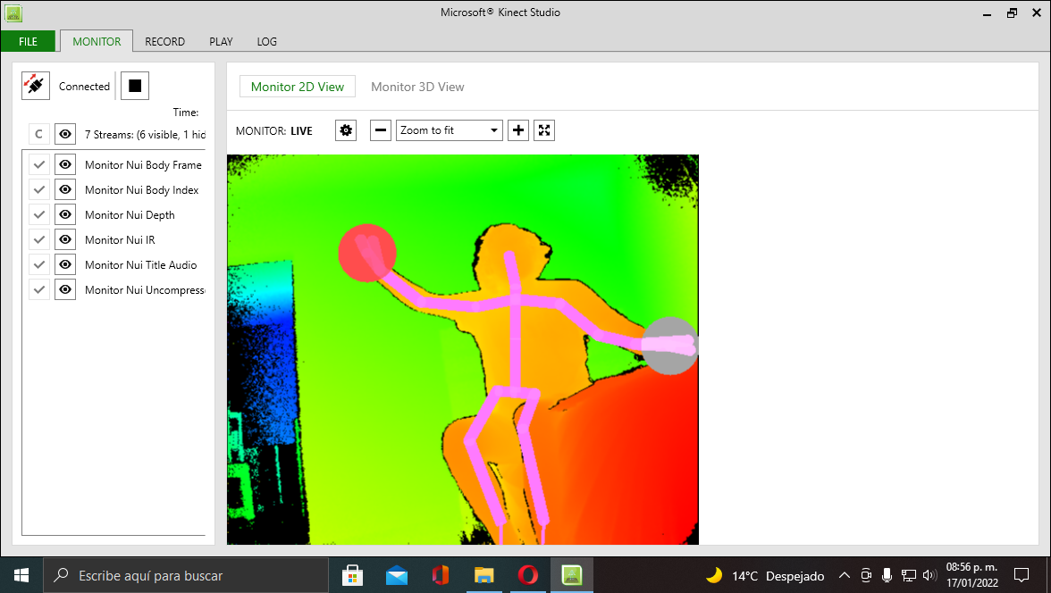Hide Monitor Nui IR stream
Screen dimensions: 1051x593
(x=65, y=239)
